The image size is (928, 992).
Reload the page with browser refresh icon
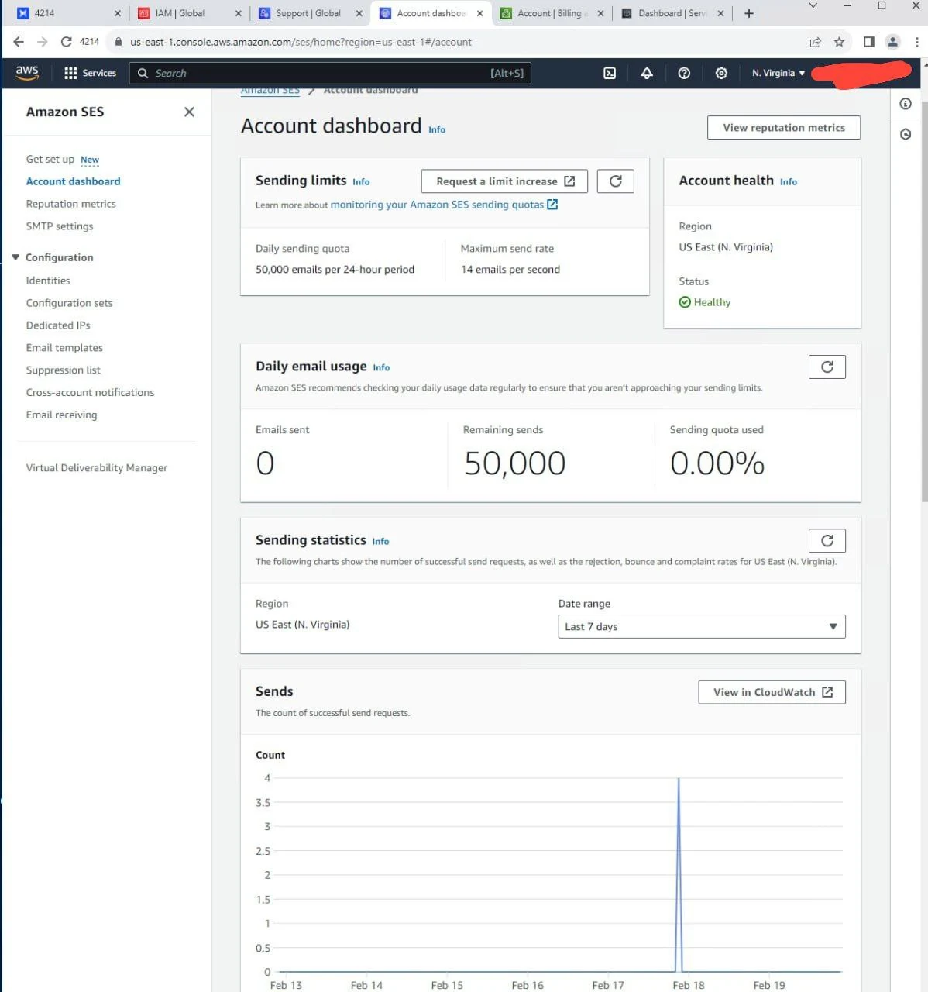(x=67, y=42)
